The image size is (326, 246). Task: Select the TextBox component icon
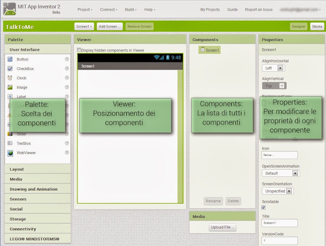pyautogui.click(x=10, y=143)
